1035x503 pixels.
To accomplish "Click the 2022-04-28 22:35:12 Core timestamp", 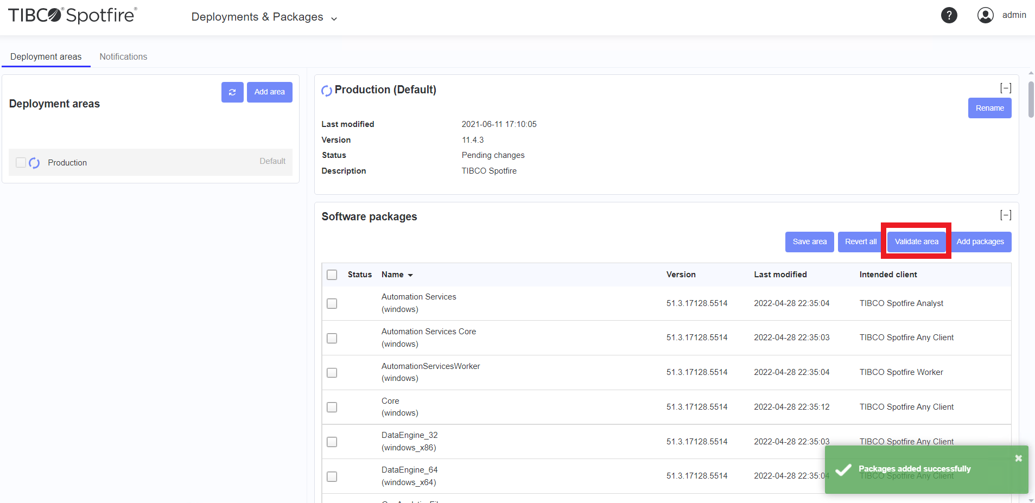I will tap(791, 407).
